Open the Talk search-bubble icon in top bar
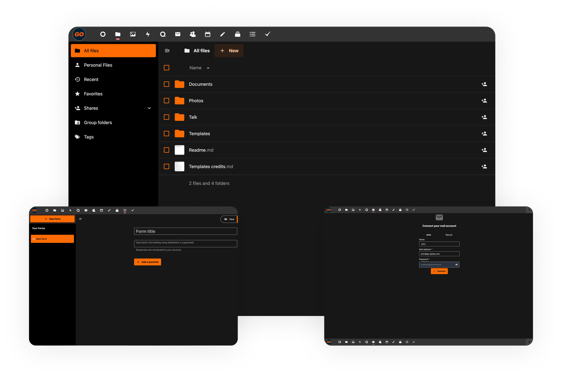 [x=163, y=35]
